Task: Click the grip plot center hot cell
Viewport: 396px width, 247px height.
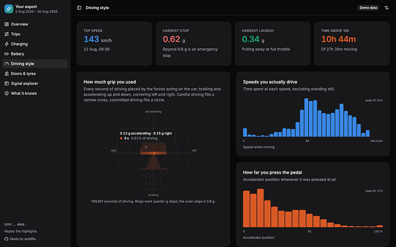Action: [154, 153]
